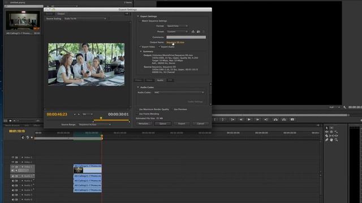Select the Selection tool in Tools panel
362x203 pixels.
(327, 128)
